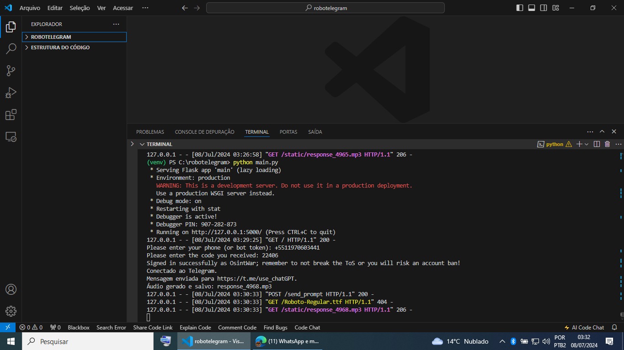Open the Acessar menu
The width and height of the screenshot is (624, 350).
point(123,8)
